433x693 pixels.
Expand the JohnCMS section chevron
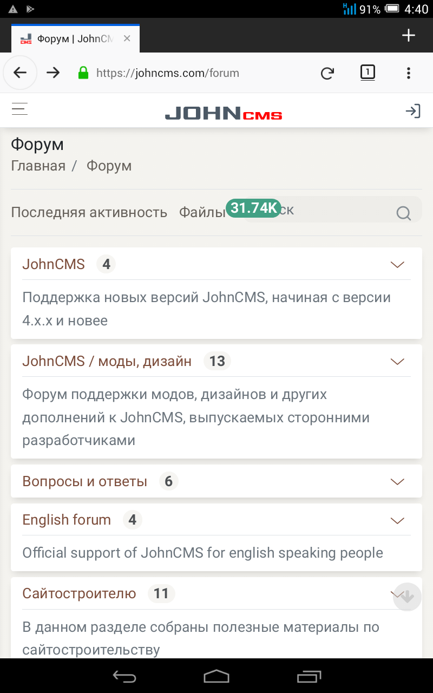(x=397, y=265)
